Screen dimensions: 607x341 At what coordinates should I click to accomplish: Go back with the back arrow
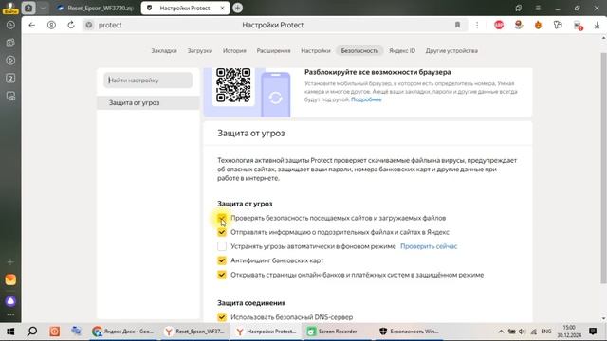click(31, 26)
